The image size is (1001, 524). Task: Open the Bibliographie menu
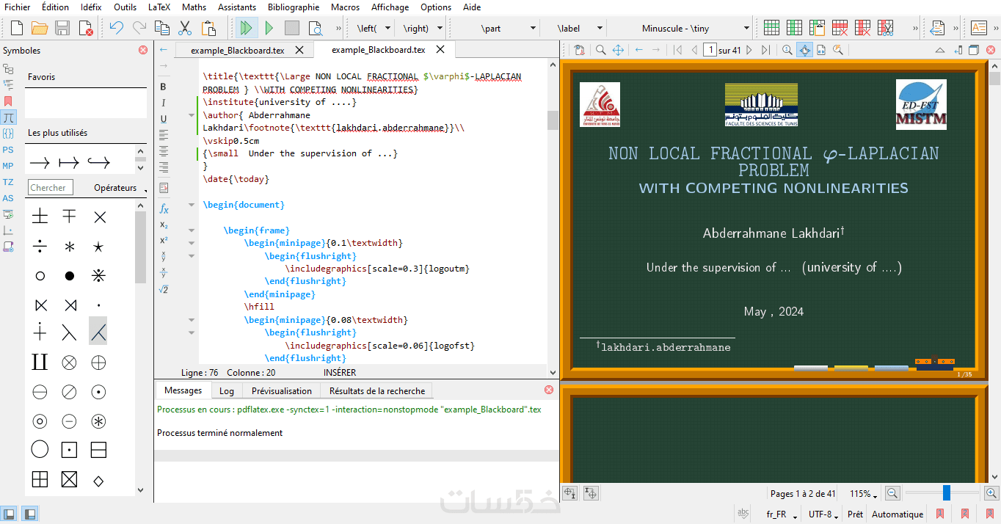click(294, 7)
